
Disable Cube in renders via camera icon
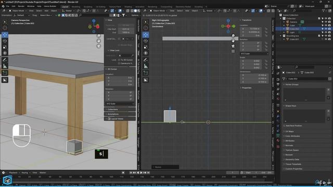329,25
